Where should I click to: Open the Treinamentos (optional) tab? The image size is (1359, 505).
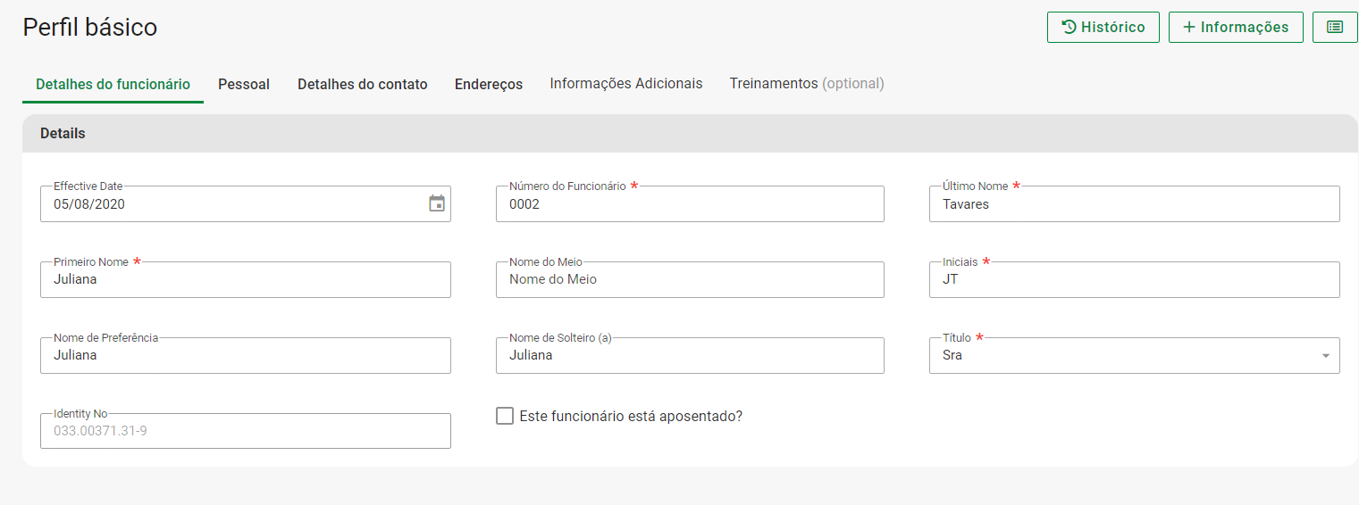806,84
